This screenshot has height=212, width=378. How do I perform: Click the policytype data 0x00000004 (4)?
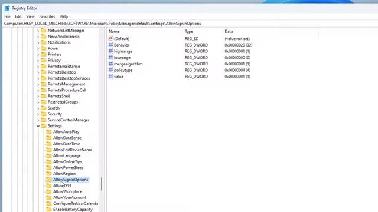tap(237, 70)
